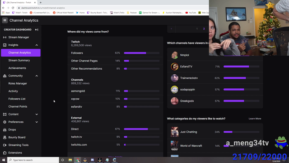This screenshot has height=163, width=289.
Task: Click the Drops gift icon
Action: 5,130
